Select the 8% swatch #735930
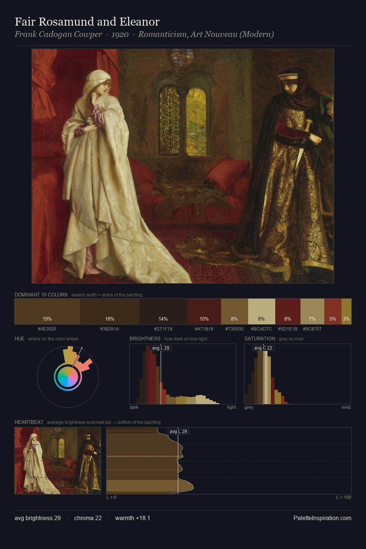The height and width of the screenshot is (549, 366). click(x=235, y=311)
